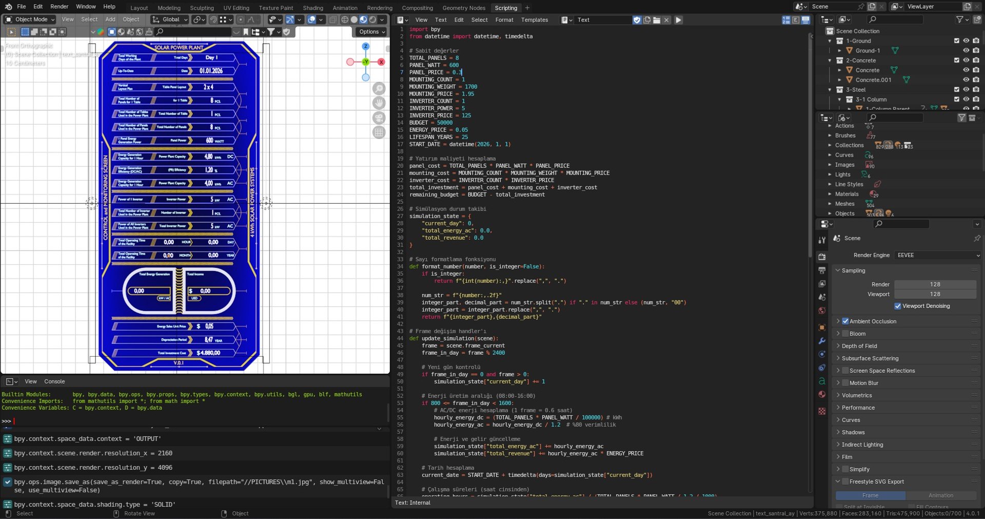Screen dimensions: 985x519
Task: Open the viewport Options dropdown
Action: (371, 32)
